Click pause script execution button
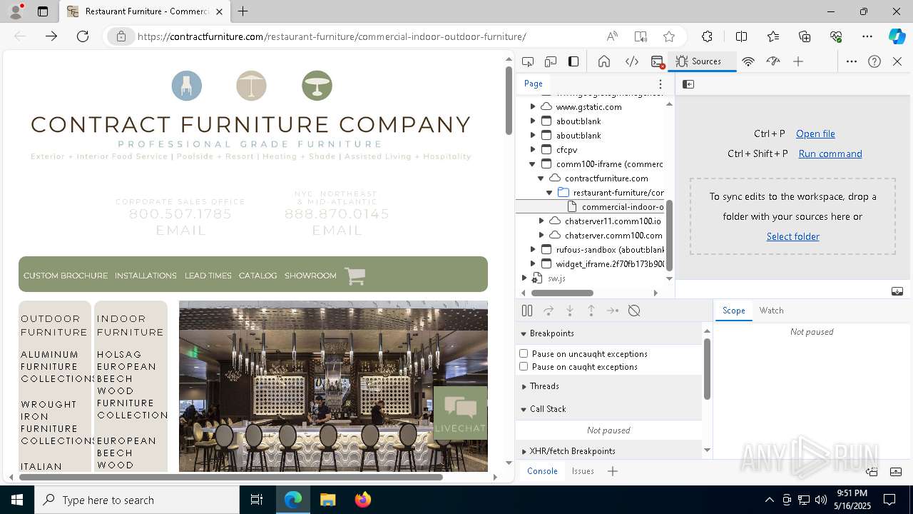913x514 pixels. (527, 311)
